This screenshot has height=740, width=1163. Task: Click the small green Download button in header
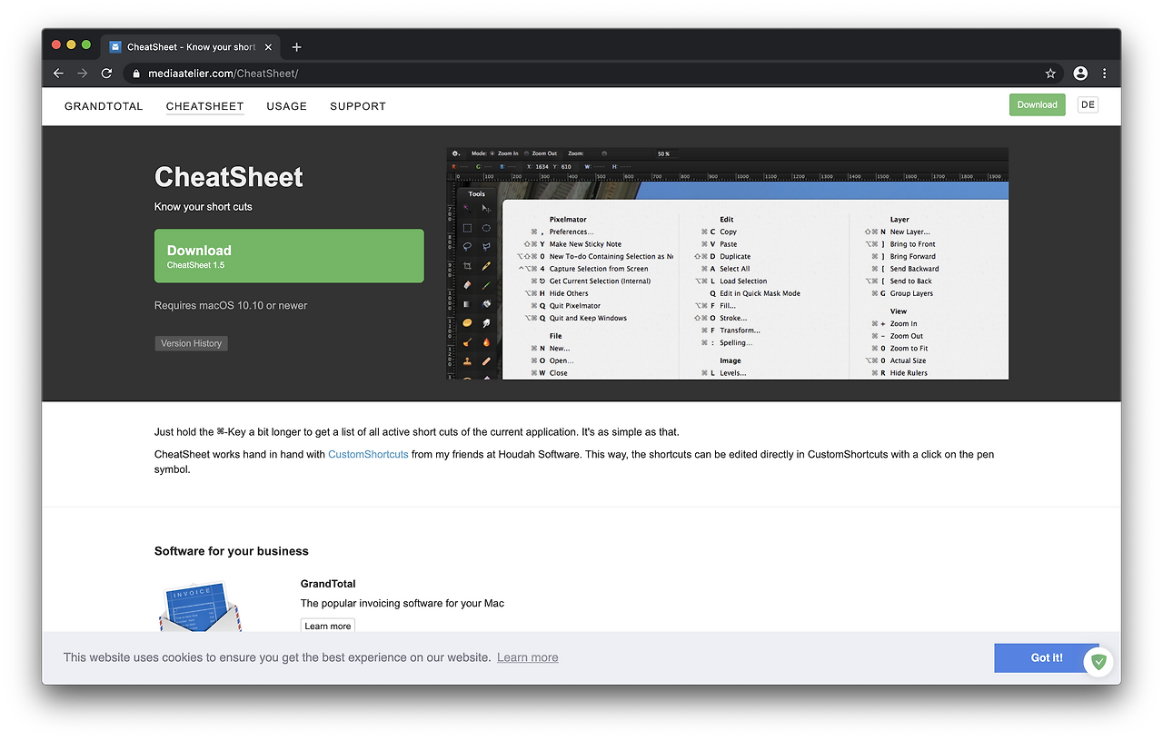click(x=1037, y=104)
